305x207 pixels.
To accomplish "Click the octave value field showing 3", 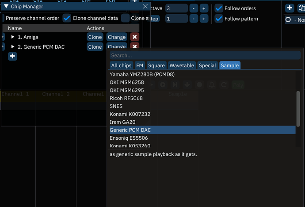I will [x=176, y=8].
